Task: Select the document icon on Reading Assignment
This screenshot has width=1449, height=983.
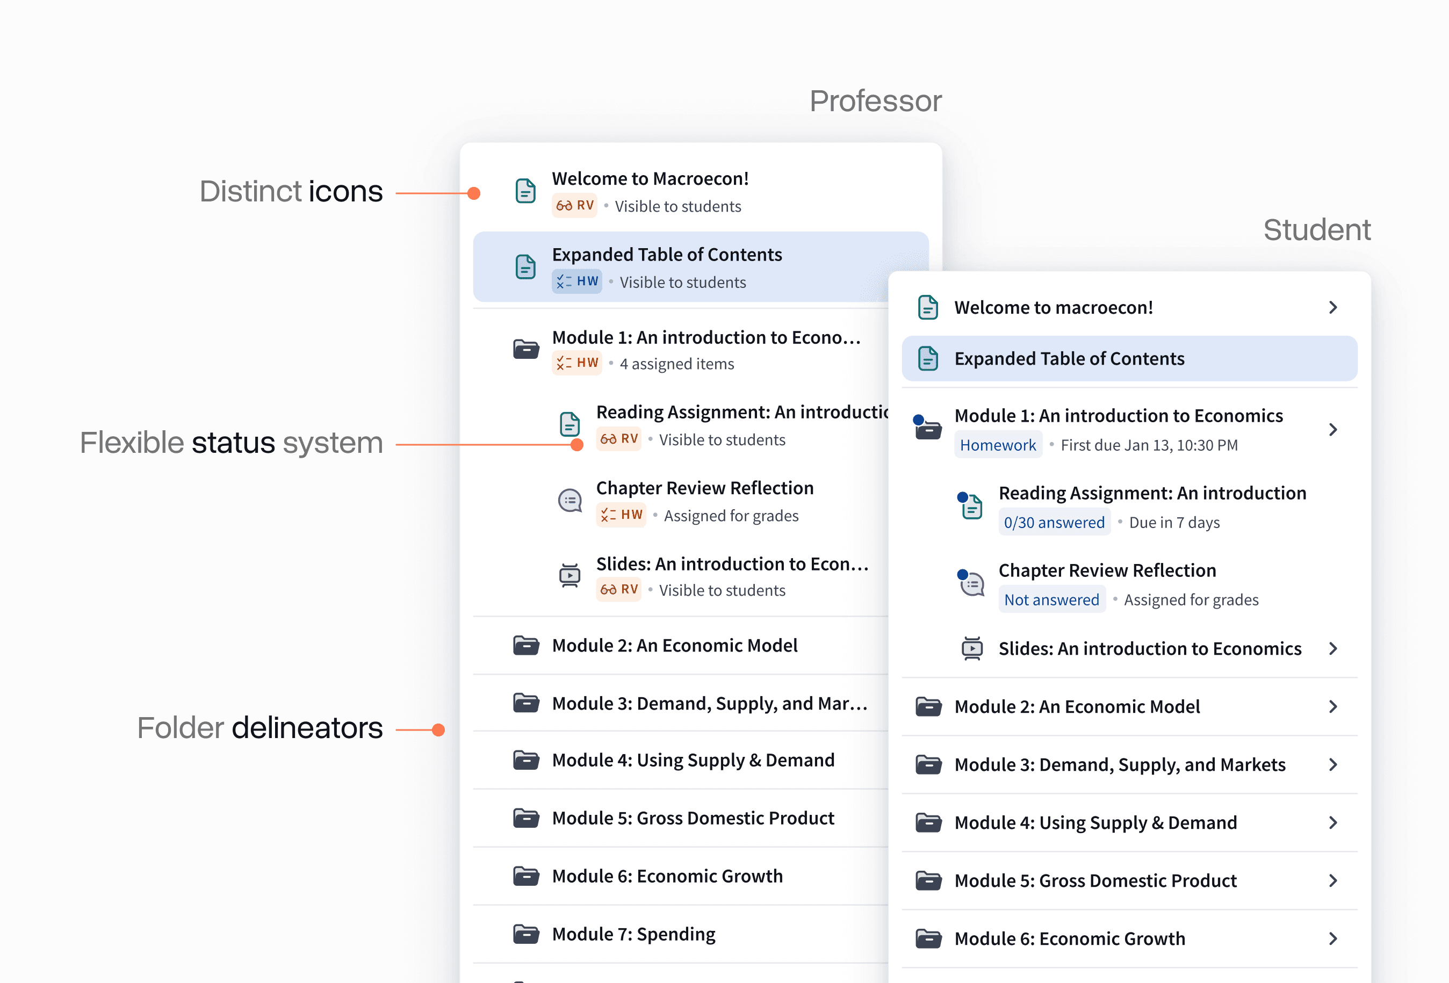Action: click(x=571, y=423)
